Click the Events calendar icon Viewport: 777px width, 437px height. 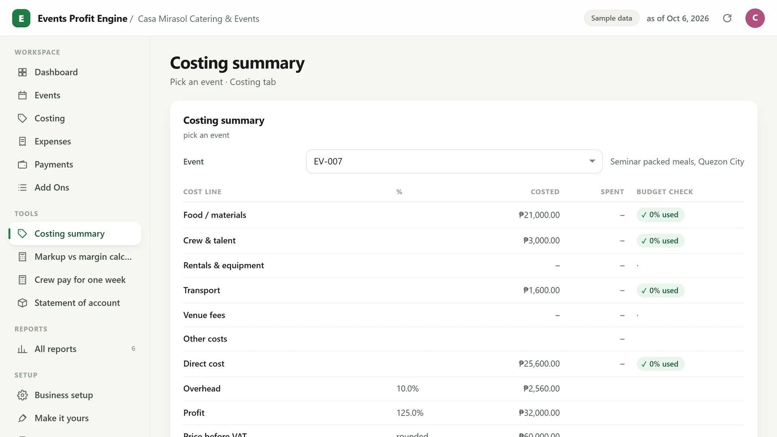[x=23, y=95]
